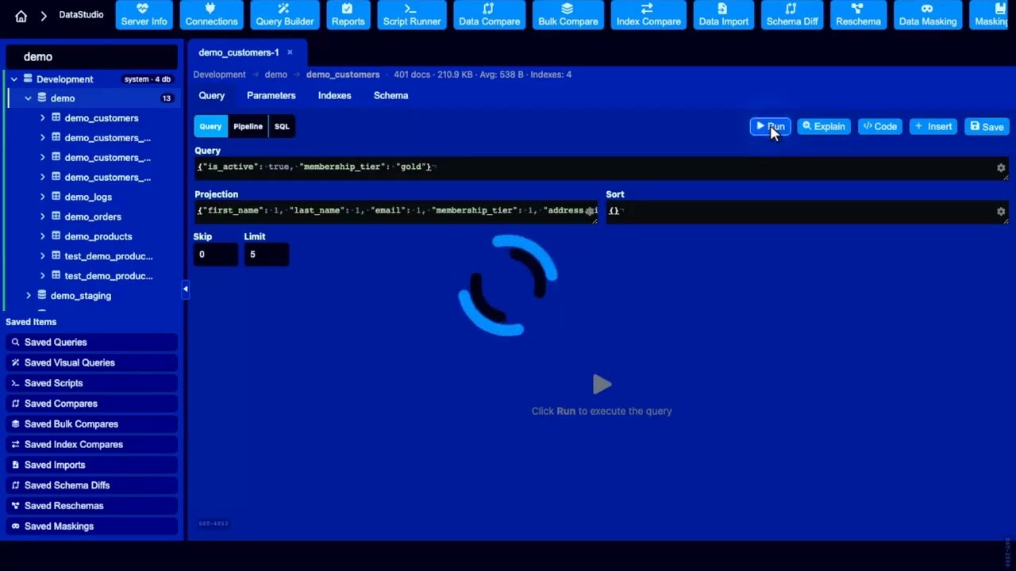Open Query Builder tool
The image size is (1016, 571).
[x=284, y=15]
